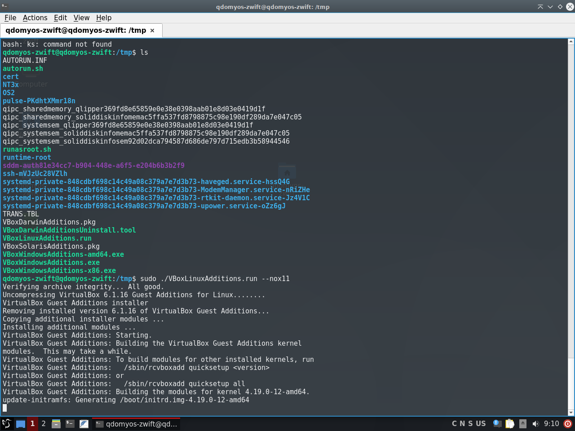Click the runasroot.sh file name
The image size is (575, 431).
pos(27,149)
